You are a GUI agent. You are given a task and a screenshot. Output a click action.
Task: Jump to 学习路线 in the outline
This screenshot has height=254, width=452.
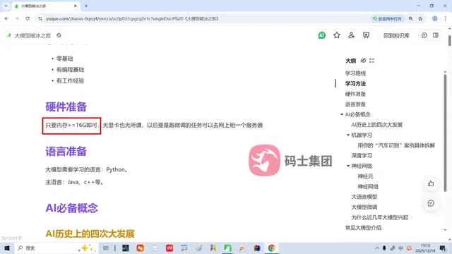pyautogui.click(x=355, y=73)
